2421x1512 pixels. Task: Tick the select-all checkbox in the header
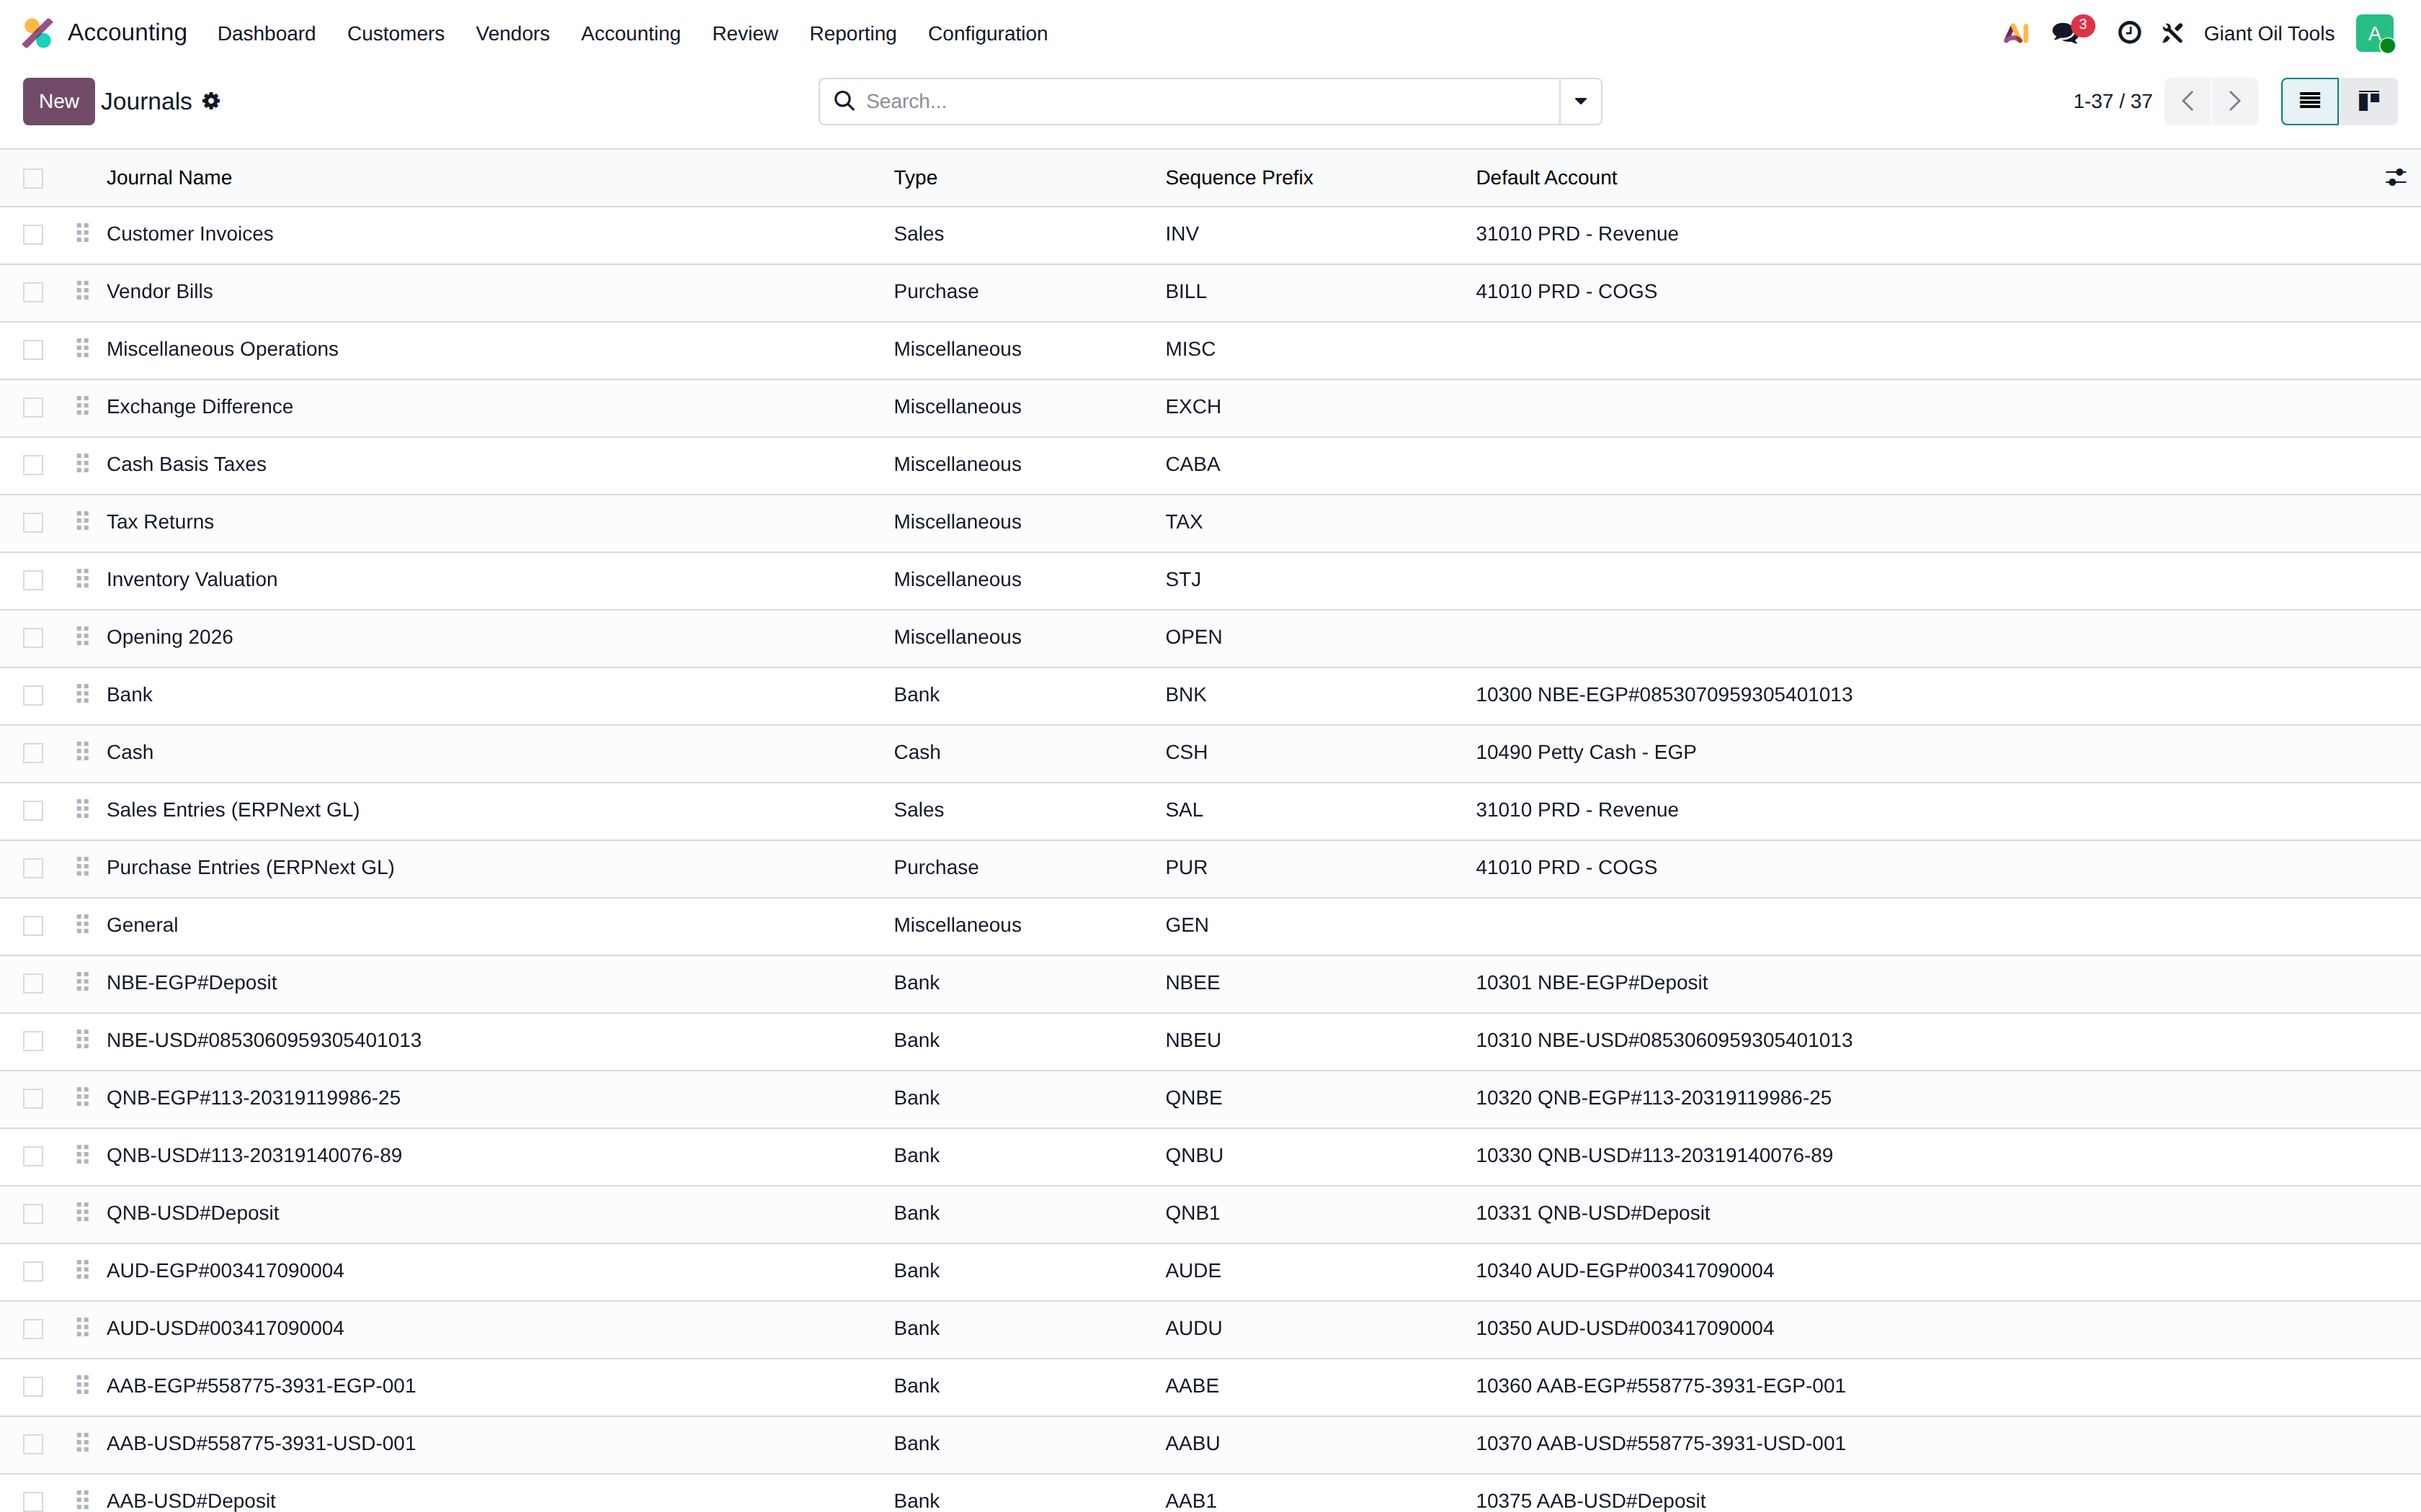33,178
